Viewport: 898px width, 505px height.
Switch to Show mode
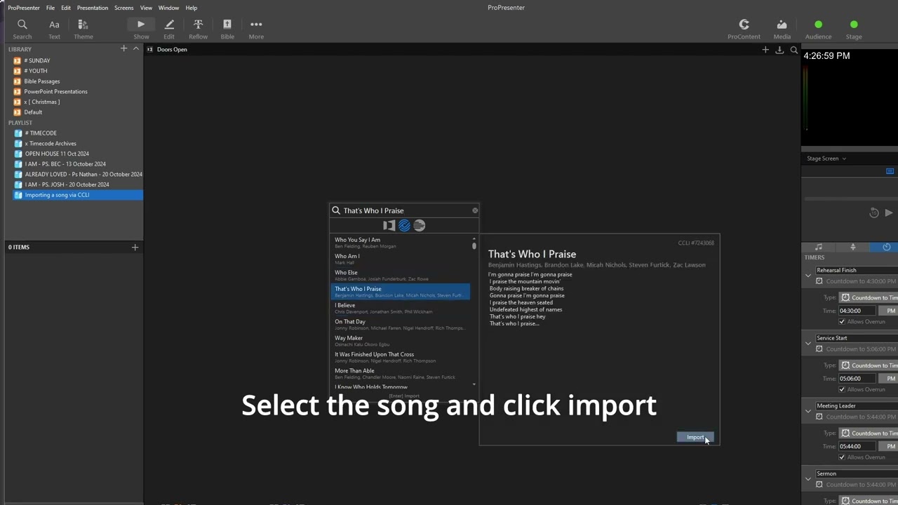[141, 29]
